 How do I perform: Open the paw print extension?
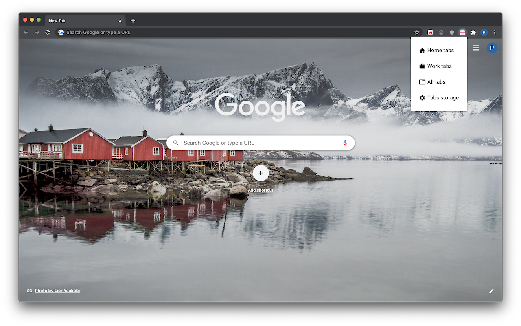click(x=441, y=32)
